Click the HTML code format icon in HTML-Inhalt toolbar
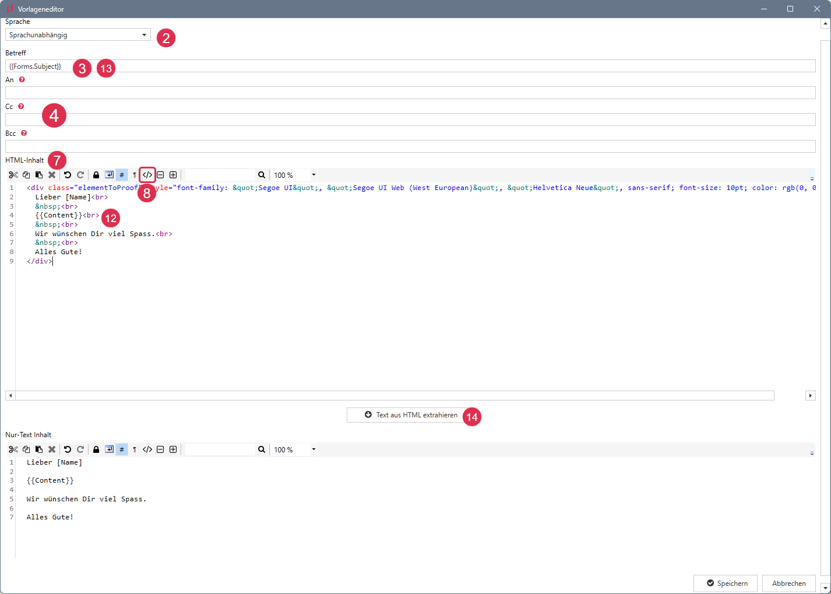 [x=147, y=175]
